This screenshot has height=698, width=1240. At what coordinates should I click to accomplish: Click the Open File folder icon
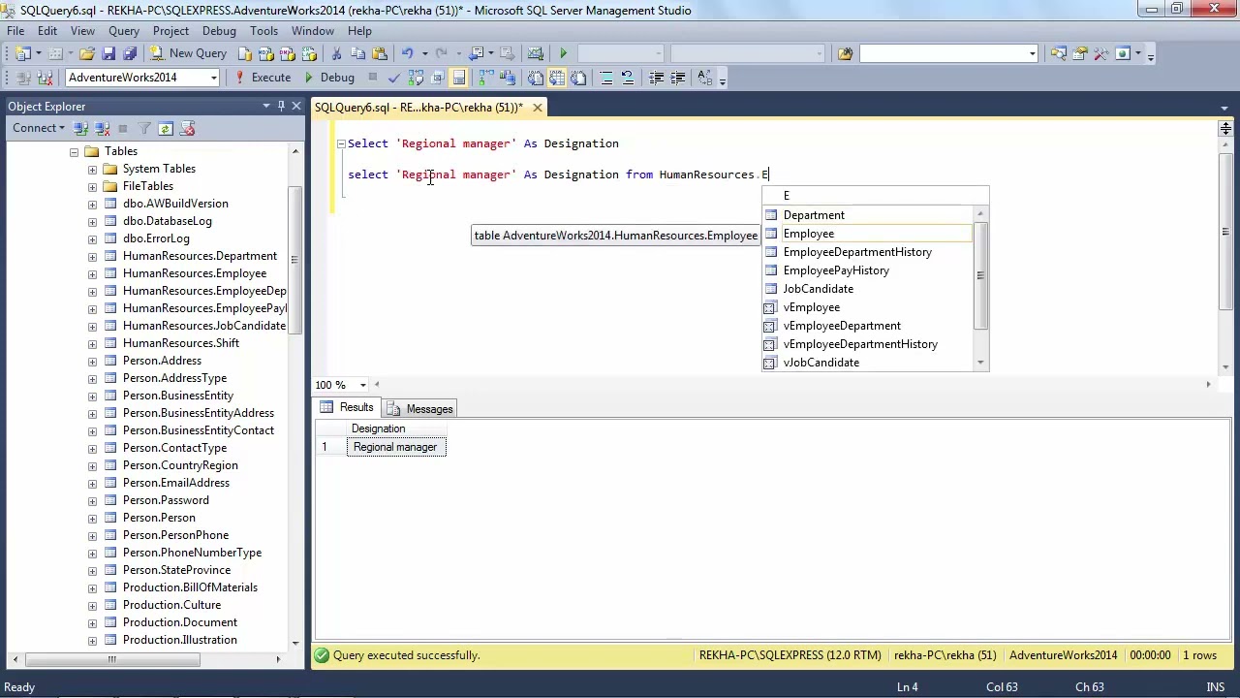87,53
